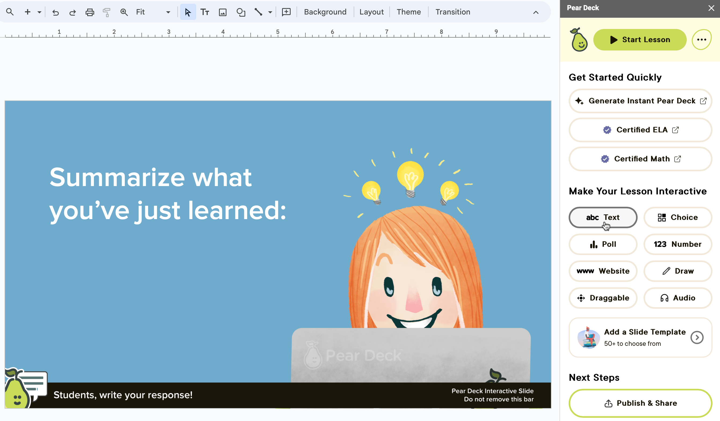Image resolution: width=720 pixels, height=421 pixels.
Task: Open Add a Slide Template card
Action: 640,337
